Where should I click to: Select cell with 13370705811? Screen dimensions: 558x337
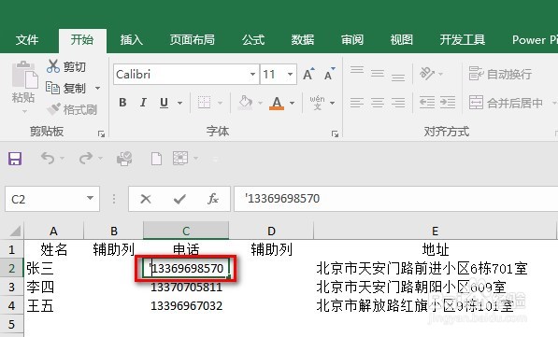coord(186,287)
